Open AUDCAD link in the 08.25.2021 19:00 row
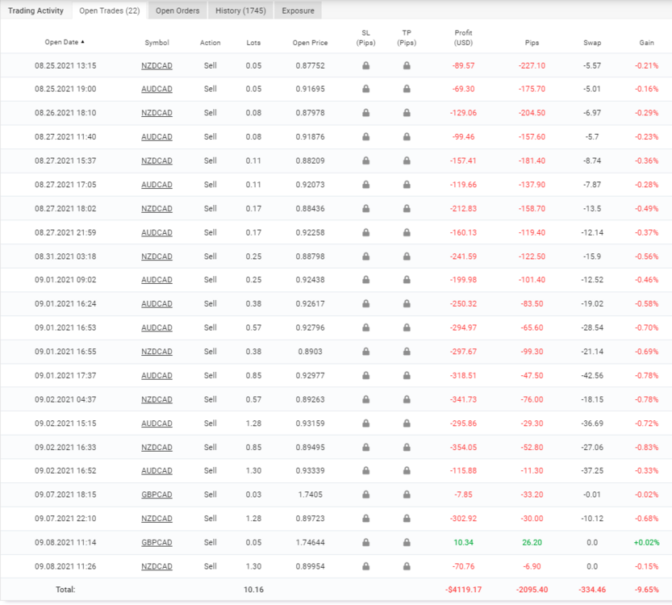Viewport: 672px width, 605px height. coord(157,89)
